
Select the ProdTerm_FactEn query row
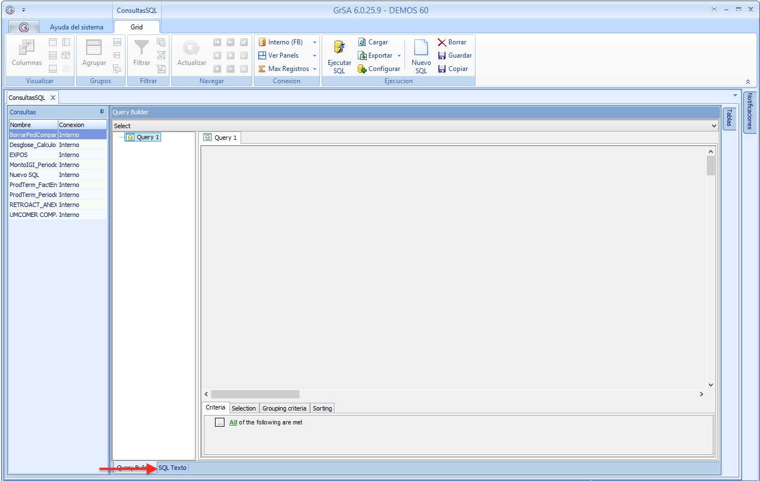coord(58,185)
